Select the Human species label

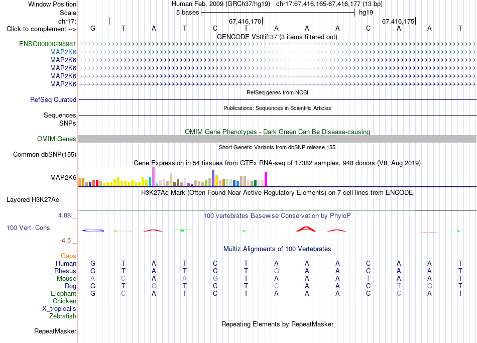[66, 263]
